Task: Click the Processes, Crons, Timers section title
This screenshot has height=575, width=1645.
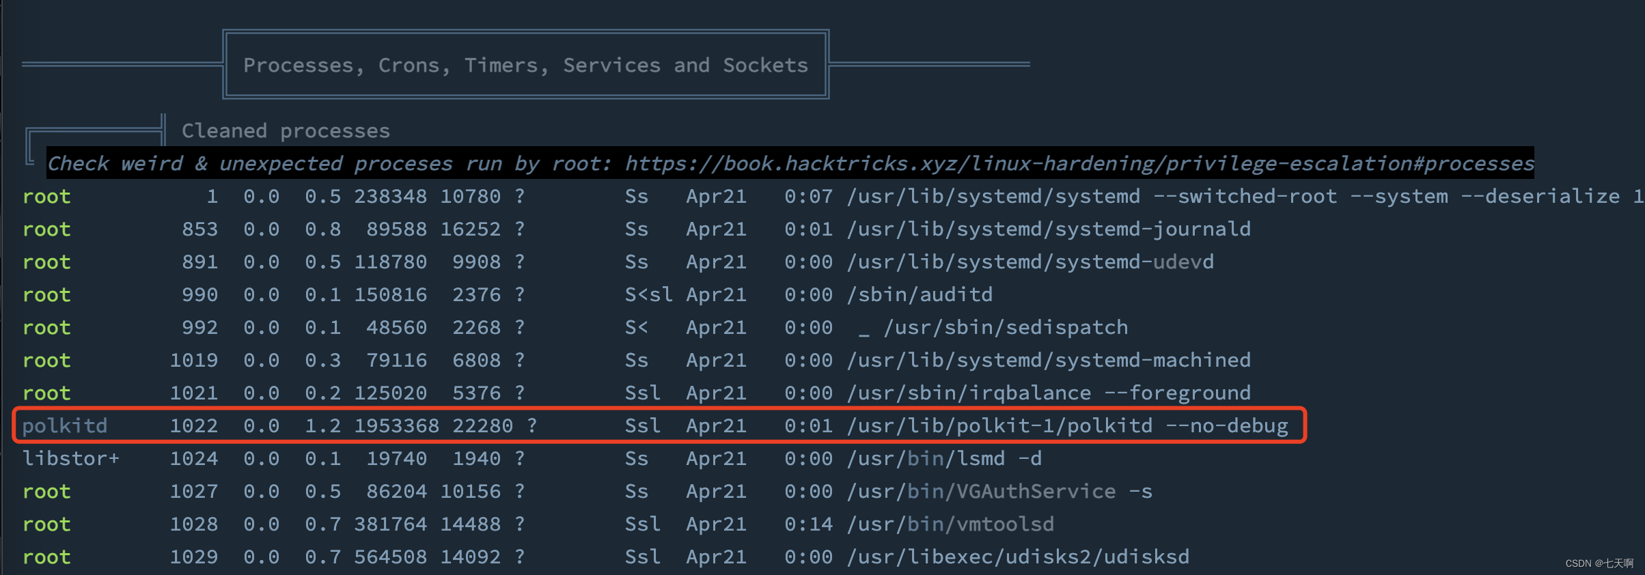Action: pos(525,65)
